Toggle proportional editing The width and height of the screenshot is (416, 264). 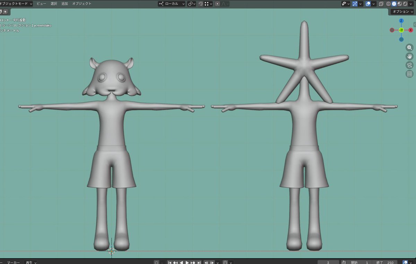[x=217, y=4]
